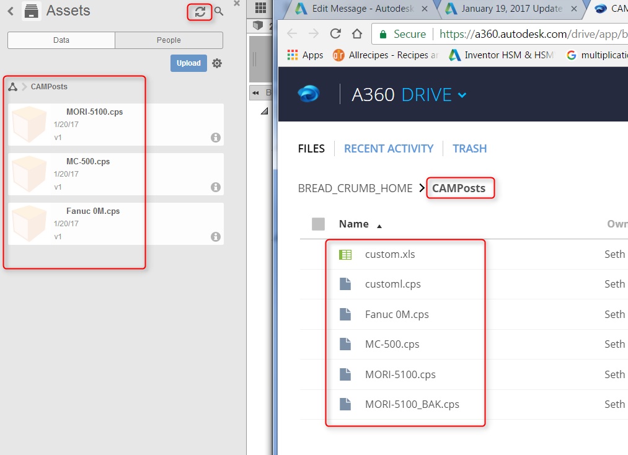Click the Name sort arrow
Viewport: 628px width, 455px height.
tap(379, 226)
